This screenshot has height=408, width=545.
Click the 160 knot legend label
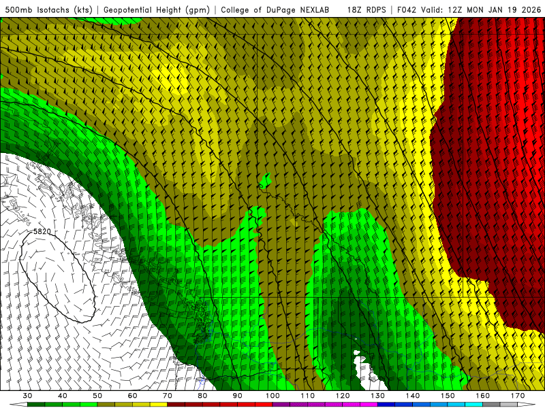[483, 396]
